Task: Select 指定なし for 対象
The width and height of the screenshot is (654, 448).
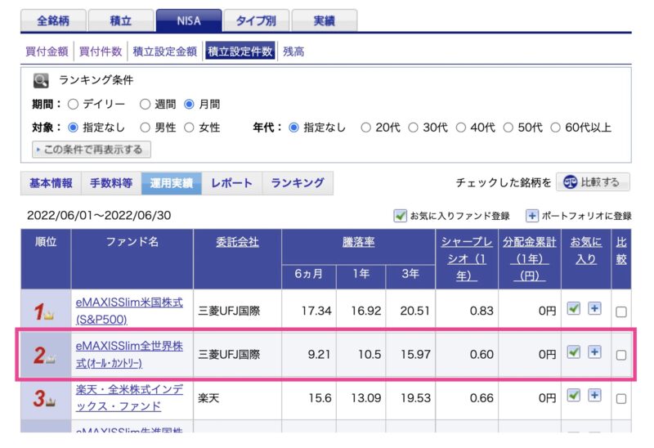Action: click(x=73, y=128)
